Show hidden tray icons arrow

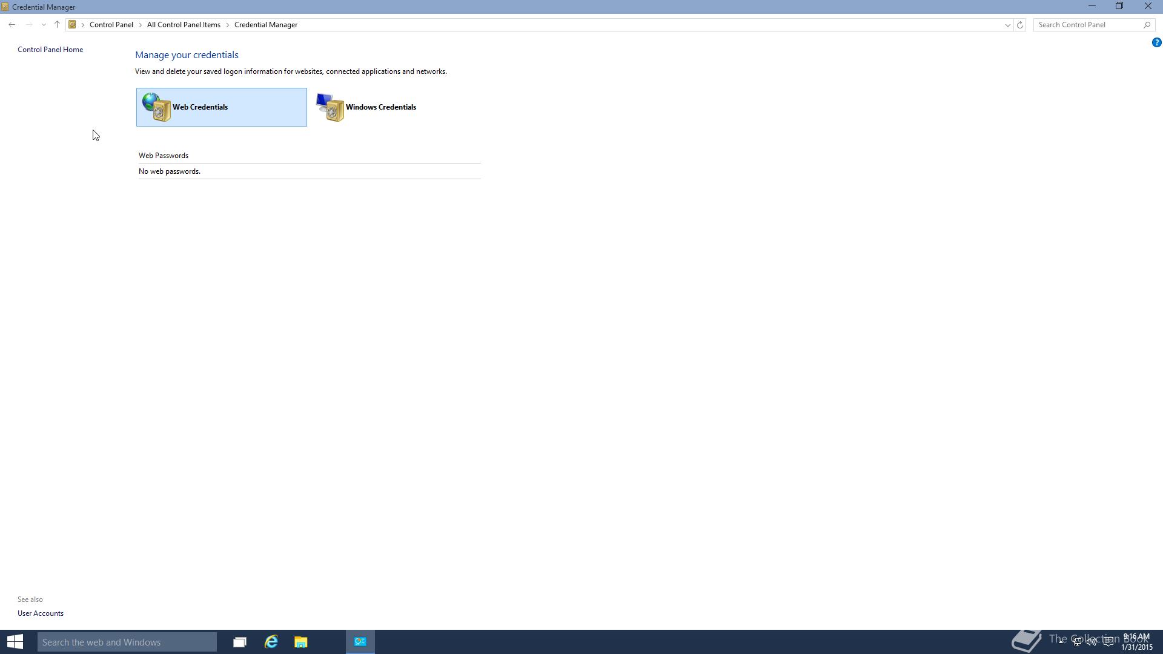coord(1061,642)
